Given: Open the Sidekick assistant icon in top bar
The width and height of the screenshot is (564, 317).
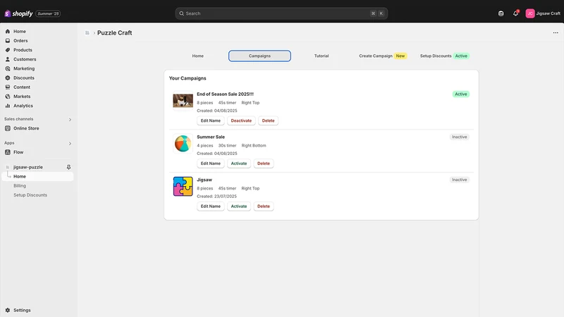Looking at the screenshot, I should [501, 13].
